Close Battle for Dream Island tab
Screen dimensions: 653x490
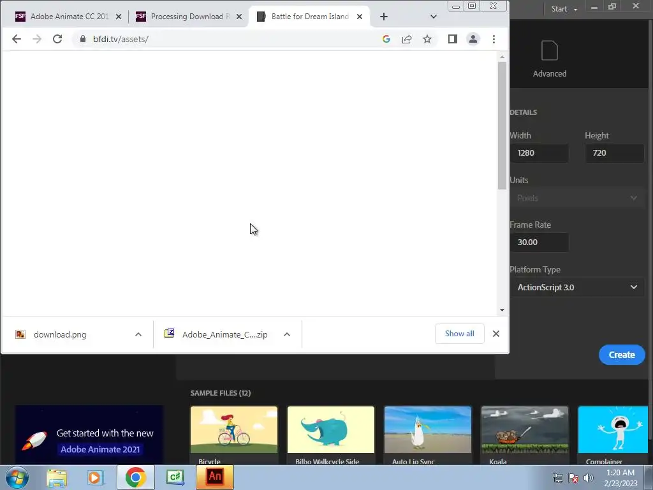(x=360, y=17)
